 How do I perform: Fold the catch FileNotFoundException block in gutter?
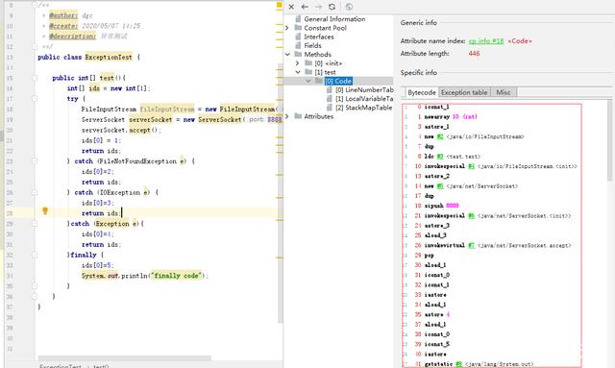pos(35,160)
